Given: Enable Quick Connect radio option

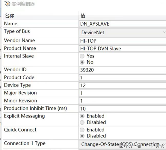Looking at the screenshot, I should [82, 130].
